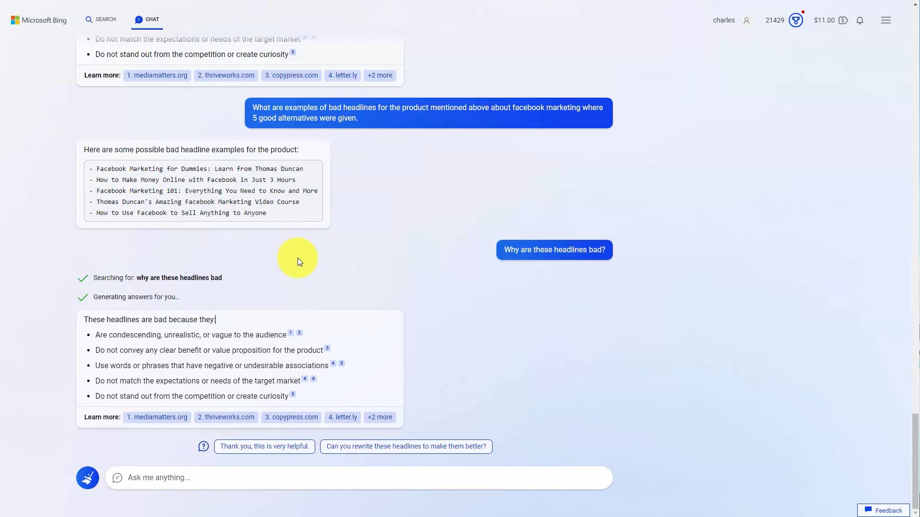
Task: Click citation 2 after 'vague to the audience'
Action: click(299, 333)
